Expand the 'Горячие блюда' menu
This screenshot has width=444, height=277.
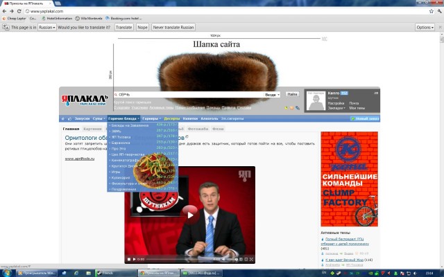click(x=123, y=118)
